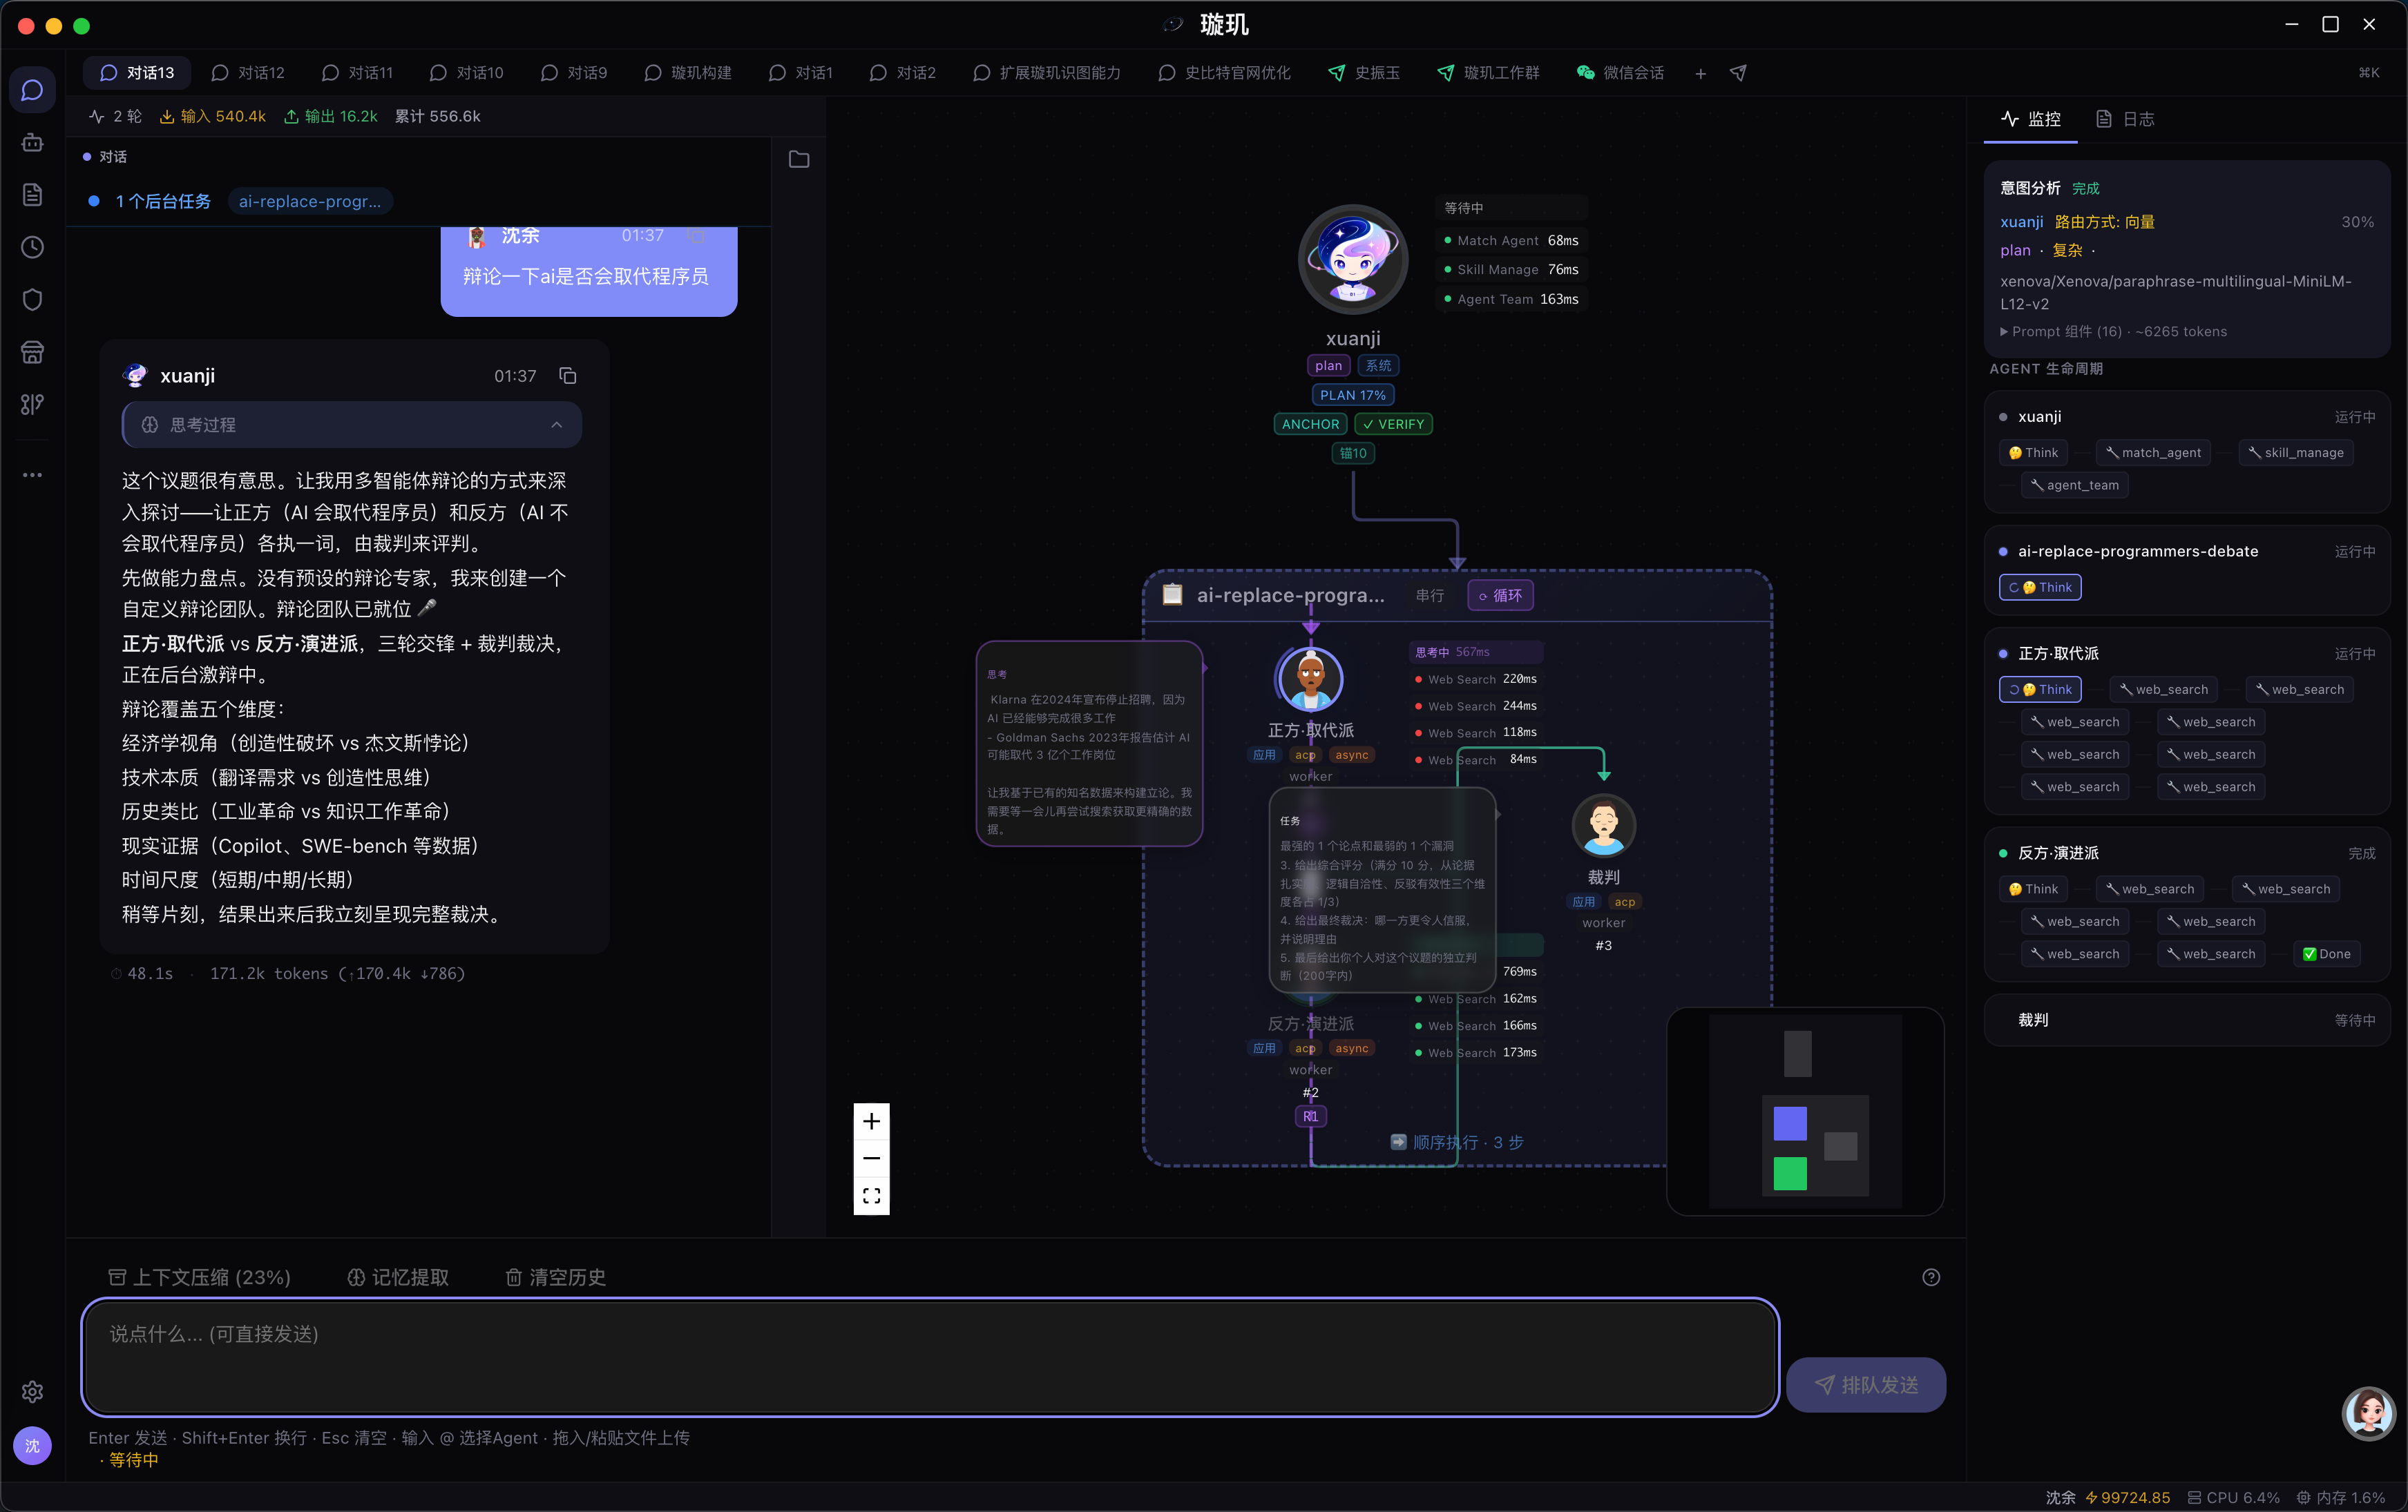Zoom in on the agent graph
Viewport: 2408px width, 1512px height.
871,1121
